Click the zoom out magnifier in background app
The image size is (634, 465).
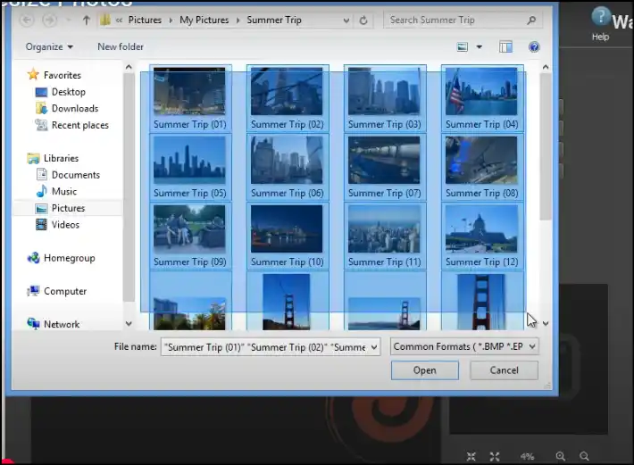pos(584,456)
